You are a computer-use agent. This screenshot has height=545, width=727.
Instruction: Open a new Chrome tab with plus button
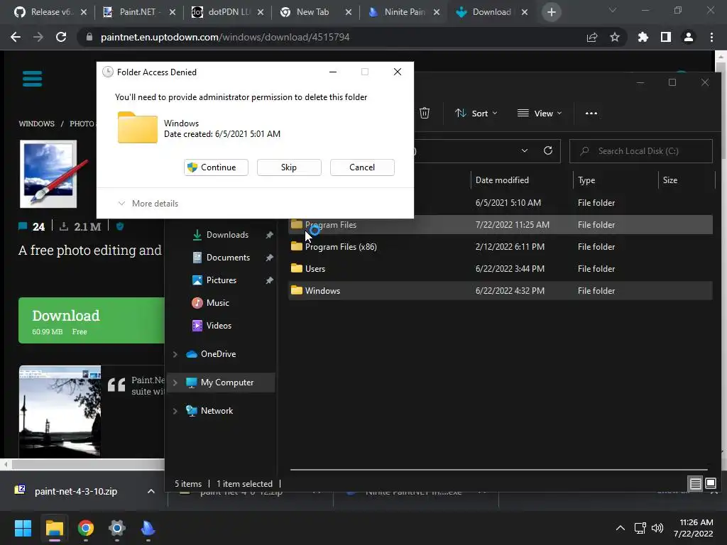point(551,12)
